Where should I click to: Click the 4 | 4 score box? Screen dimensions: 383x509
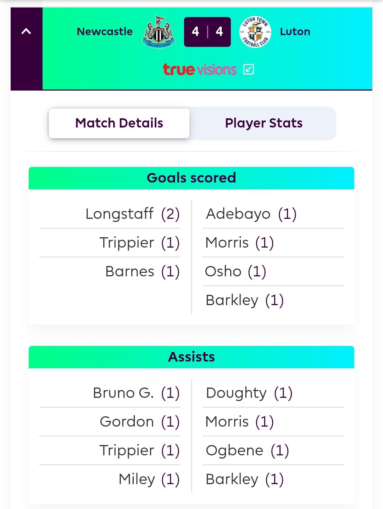(207, 32)
